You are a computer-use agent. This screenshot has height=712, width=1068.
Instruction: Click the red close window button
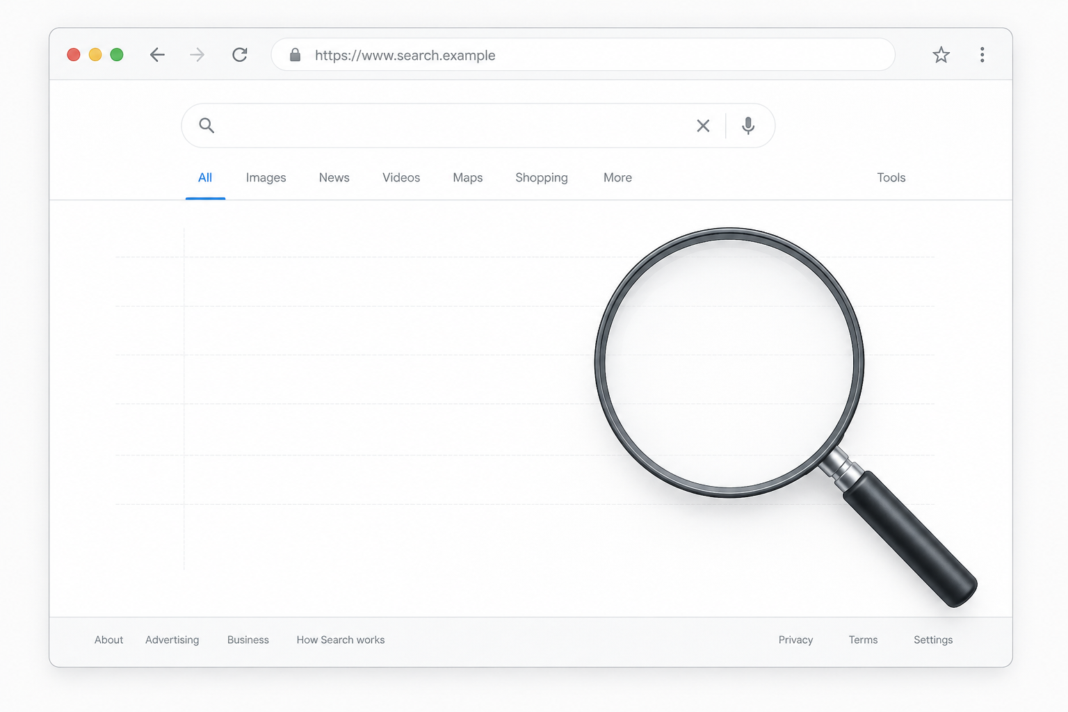click(74, 55)
